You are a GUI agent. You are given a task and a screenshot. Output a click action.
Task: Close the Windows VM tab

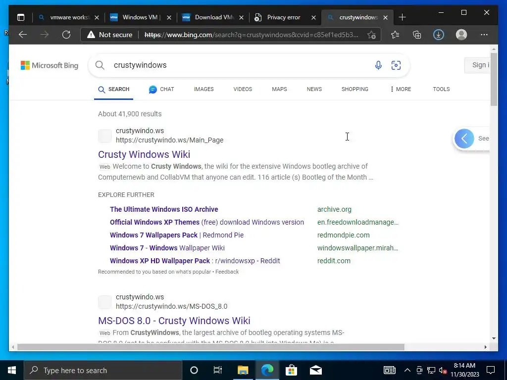(169, 18)
